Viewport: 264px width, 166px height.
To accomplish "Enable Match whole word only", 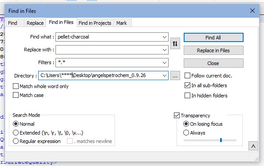I will (x=16, y=86).
